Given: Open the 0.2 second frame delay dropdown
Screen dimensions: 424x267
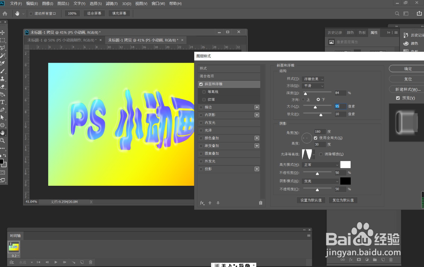Looking at the screenshot, I should 15,256.
